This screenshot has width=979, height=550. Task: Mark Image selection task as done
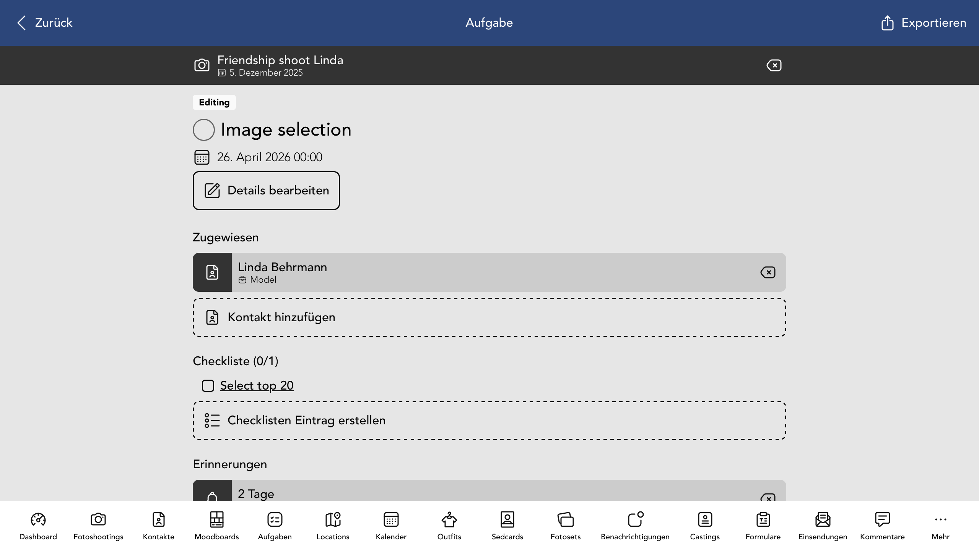coord(203,130)
